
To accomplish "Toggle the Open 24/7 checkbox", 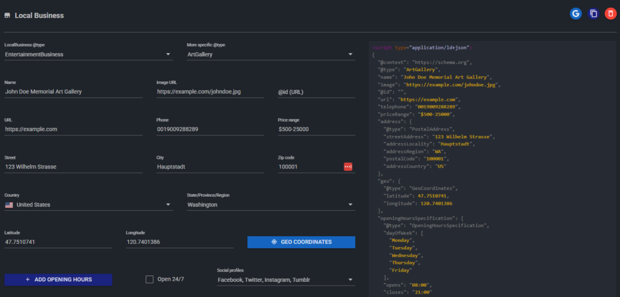I will (x=150, y=279).
